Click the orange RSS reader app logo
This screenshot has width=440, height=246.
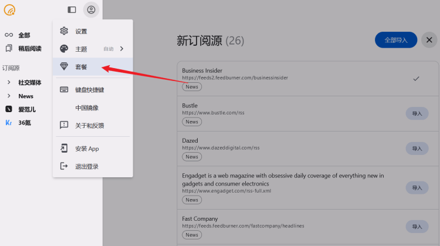coord(9,10)
